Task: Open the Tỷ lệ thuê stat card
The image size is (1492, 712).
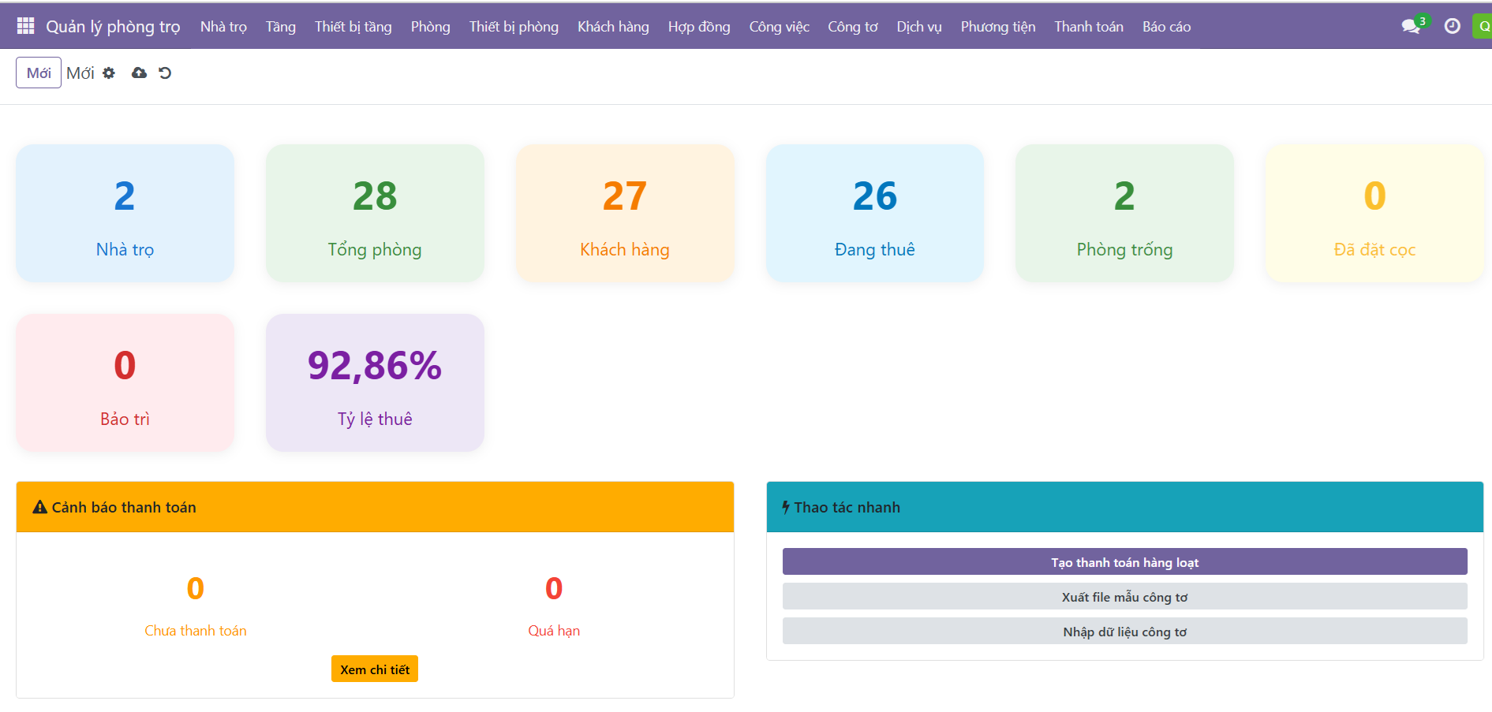Action: point(375,382)
